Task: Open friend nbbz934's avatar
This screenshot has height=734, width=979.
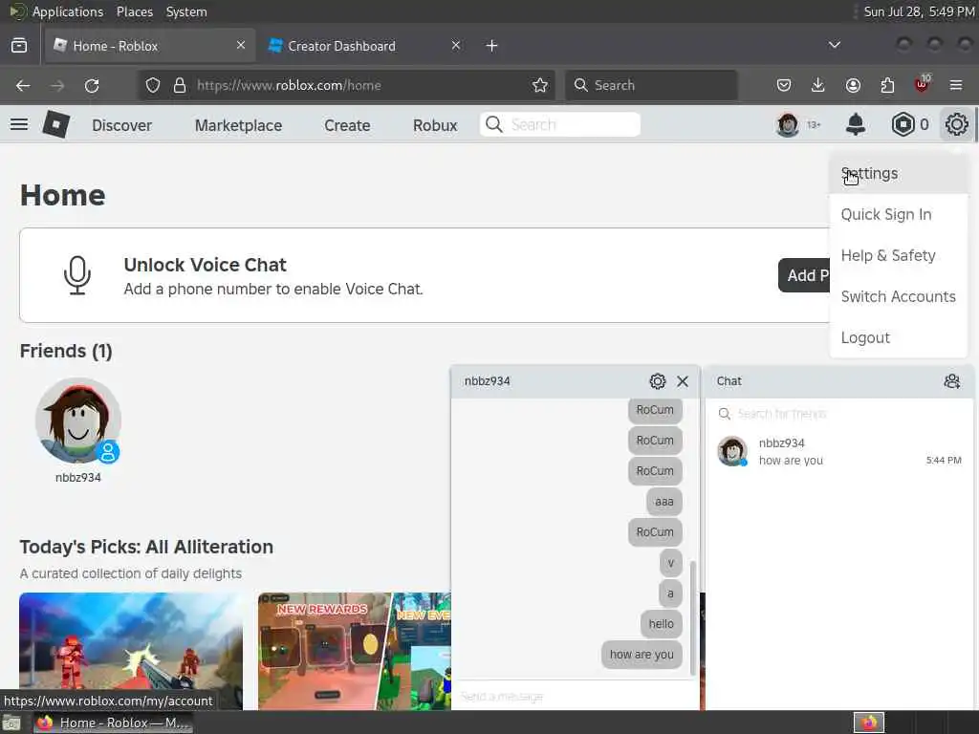Action: click(x=78, y=421)
